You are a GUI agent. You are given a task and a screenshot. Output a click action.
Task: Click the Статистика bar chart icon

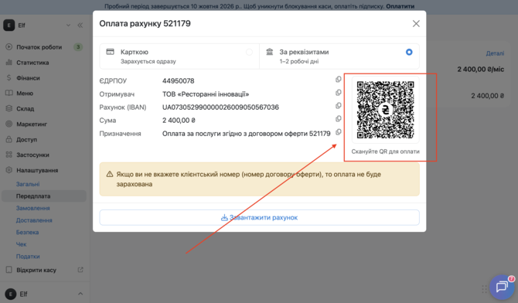[x=9, y=62]
